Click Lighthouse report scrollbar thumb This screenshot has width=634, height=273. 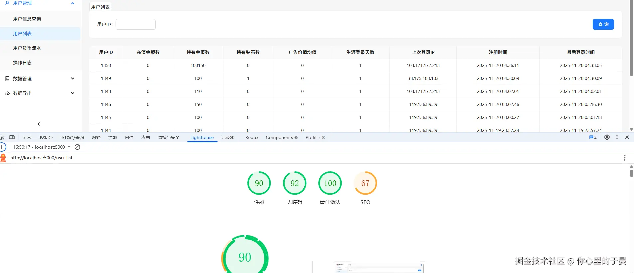[631, 173]
